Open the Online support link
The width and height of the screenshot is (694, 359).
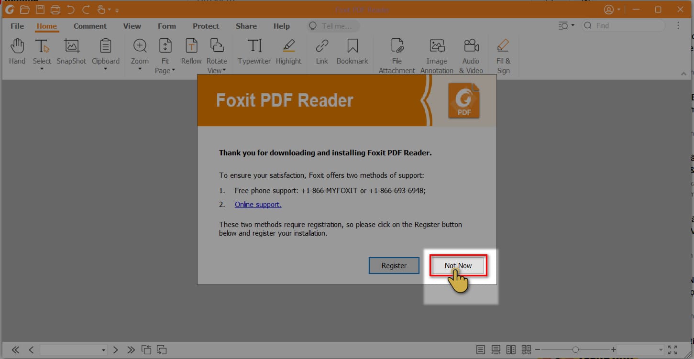pos(258,205)
